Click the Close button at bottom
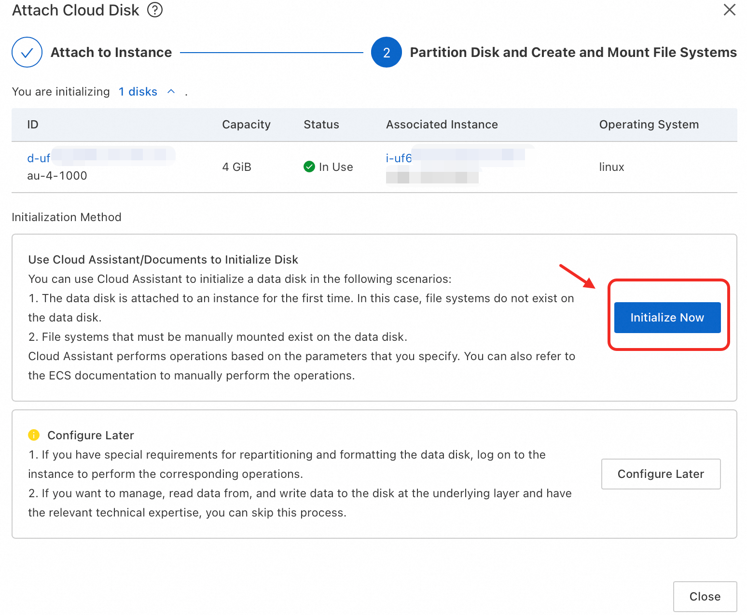This screenshot has width=747, height=615. click(x=705, y=597)
